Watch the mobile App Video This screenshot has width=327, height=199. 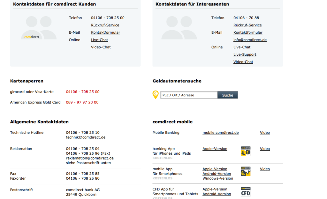click(265, 169)
